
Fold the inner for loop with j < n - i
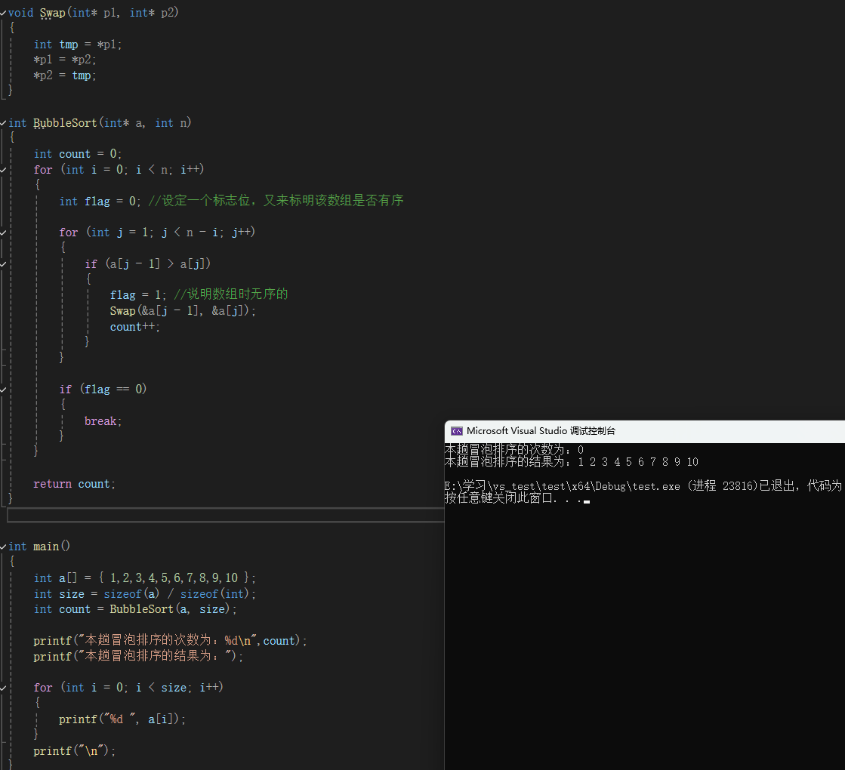3,233
